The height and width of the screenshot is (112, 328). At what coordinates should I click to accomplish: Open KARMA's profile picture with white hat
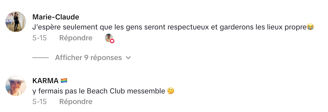tap(16, 86)
